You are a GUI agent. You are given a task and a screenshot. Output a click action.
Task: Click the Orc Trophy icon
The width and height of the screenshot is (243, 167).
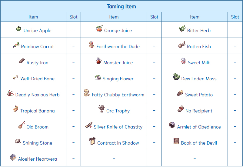point(102,109)
